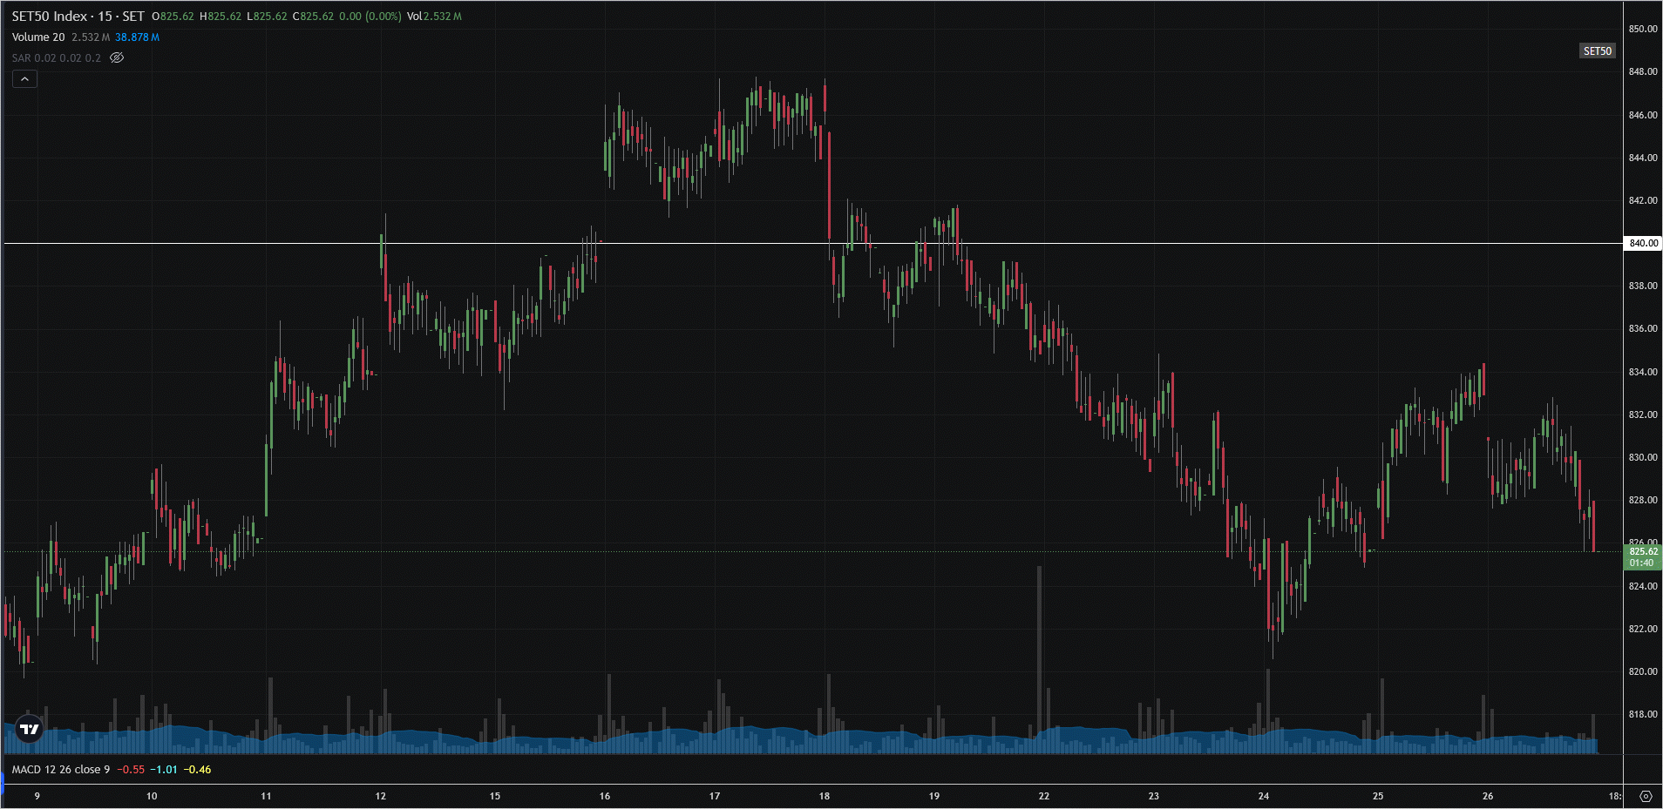Click the 840.00 horizontal line price label
The image size is (1663, 809).
click(x=1643, y=243)
